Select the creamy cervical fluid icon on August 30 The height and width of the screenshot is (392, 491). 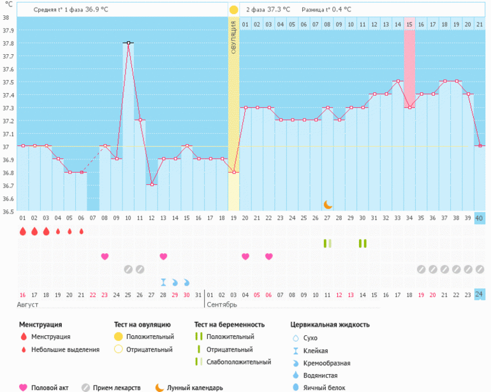[187, 282]
